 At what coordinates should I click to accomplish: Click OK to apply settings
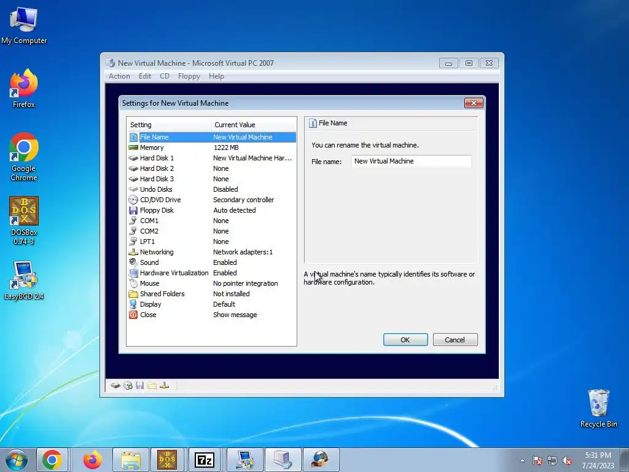click(405, 339)
